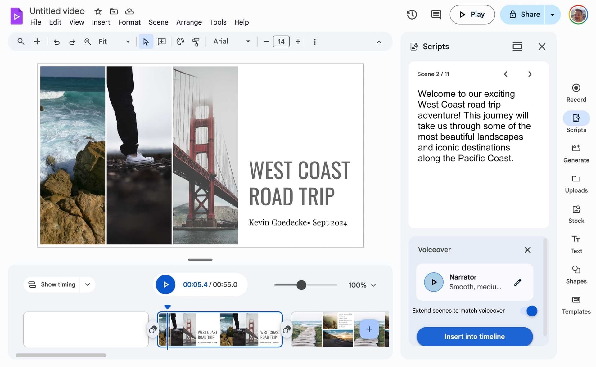This screenshot has height=367, width=596.
Task: Expand the Show timing dropdown arrow
Action: 88,284
